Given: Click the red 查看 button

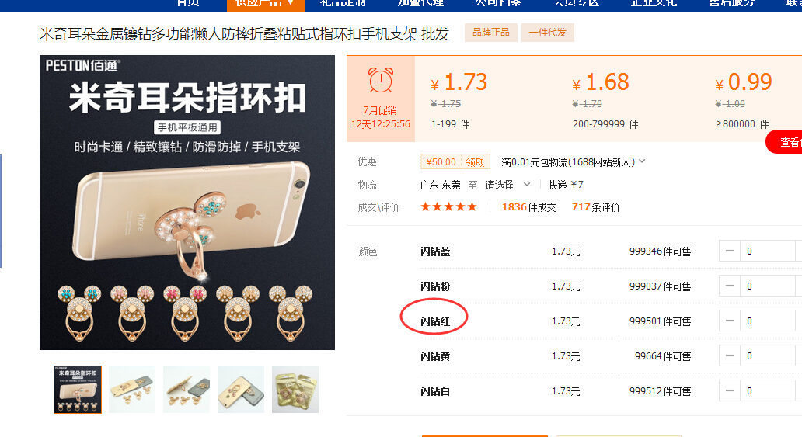Looking at the screenshot, I should [785, 142].
